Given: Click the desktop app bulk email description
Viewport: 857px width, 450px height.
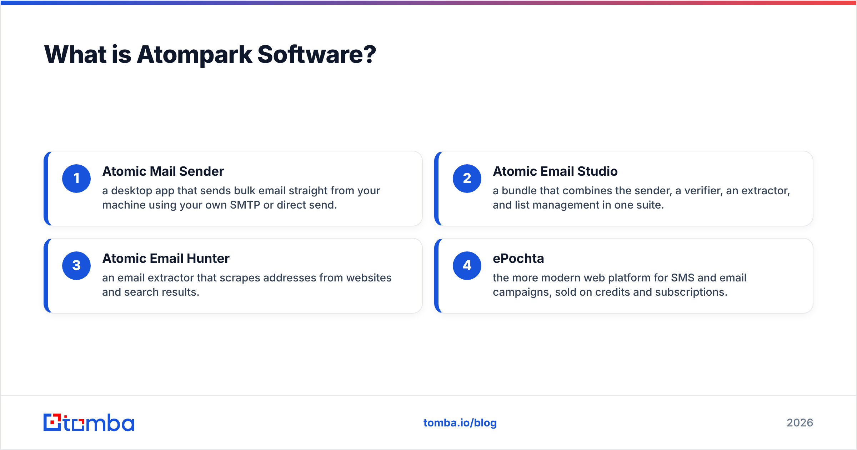Looking at the screenshot, I should (x=241, y=198).
